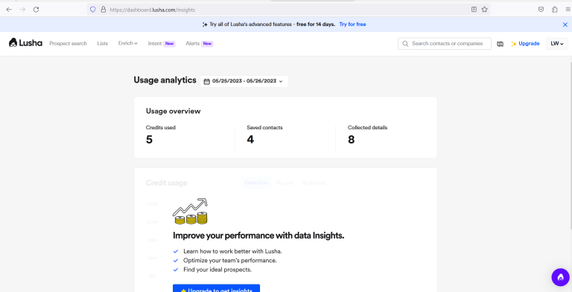This screenshot has height=292, width=572.
Task: Click the purple chat bubble icon
Action: click(560, 277)
